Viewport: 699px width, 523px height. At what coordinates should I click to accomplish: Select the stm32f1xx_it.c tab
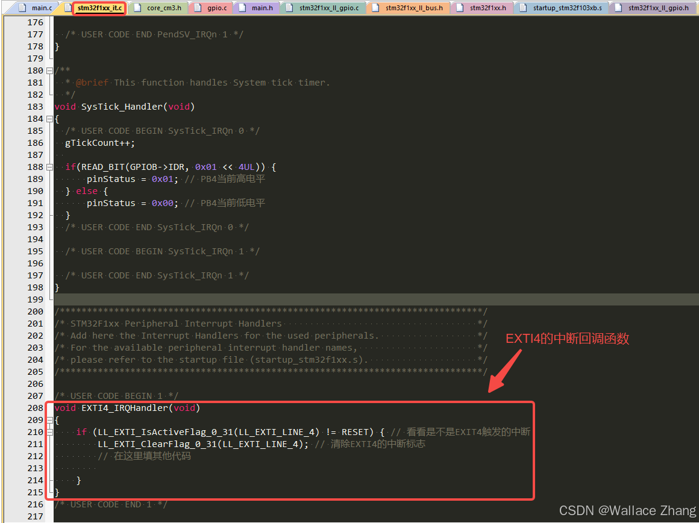[99, 8]
